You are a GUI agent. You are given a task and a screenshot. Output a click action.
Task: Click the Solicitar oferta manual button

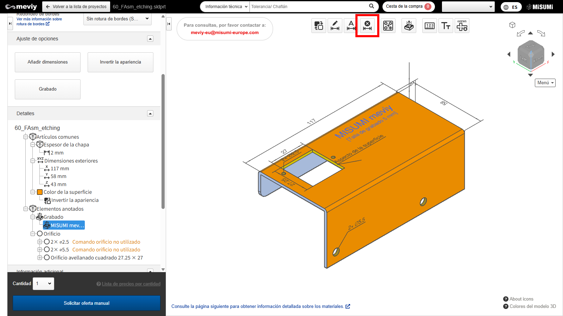87,303
